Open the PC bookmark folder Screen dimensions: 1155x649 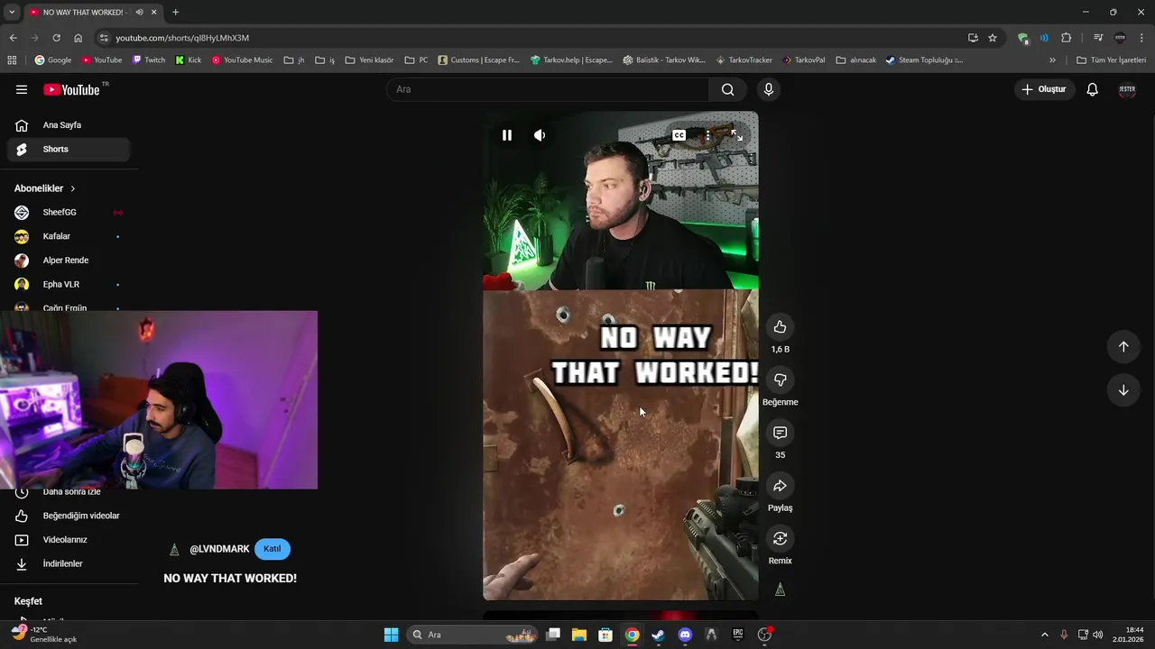click(416, 60)
